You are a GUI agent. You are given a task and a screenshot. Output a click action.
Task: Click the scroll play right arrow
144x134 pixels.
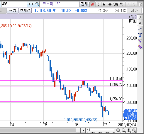pos(83,130)
